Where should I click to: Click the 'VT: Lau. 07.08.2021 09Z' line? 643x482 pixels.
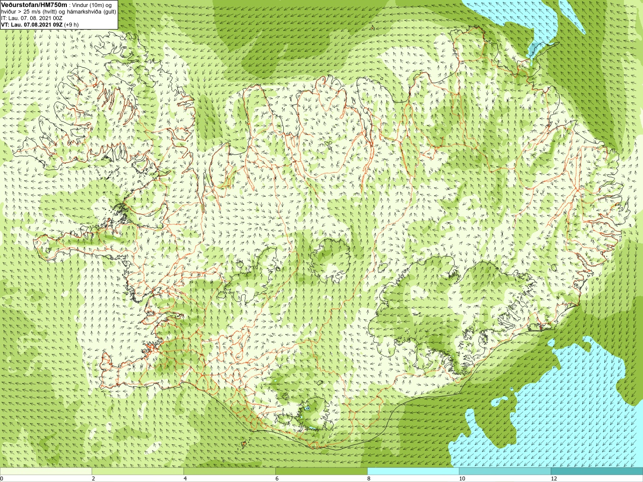[x=40, y=24]
